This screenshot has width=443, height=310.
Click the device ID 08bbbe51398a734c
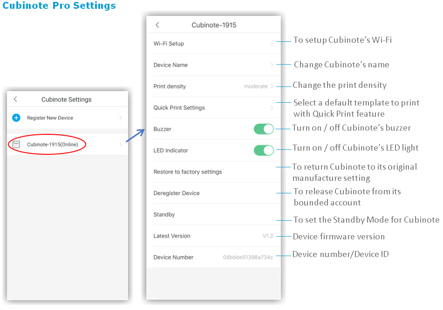coord(248,257)
